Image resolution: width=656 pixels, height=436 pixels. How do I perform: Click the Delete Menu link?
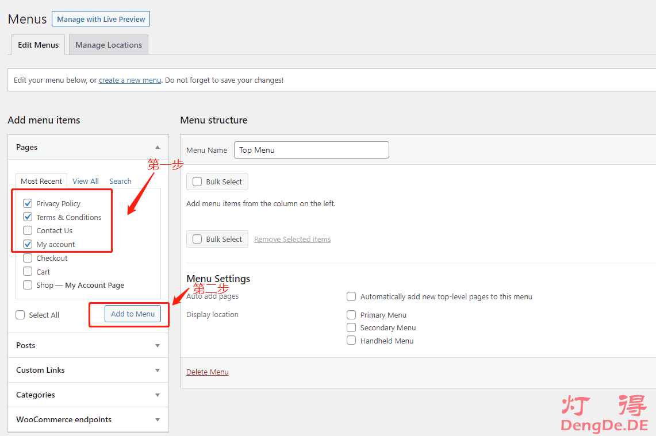click(x=208, y=372)
